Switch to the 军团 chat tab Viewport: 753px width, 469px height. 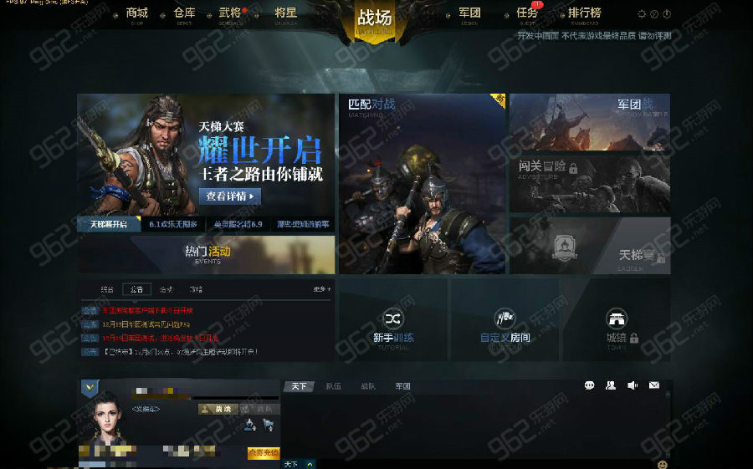402,386
